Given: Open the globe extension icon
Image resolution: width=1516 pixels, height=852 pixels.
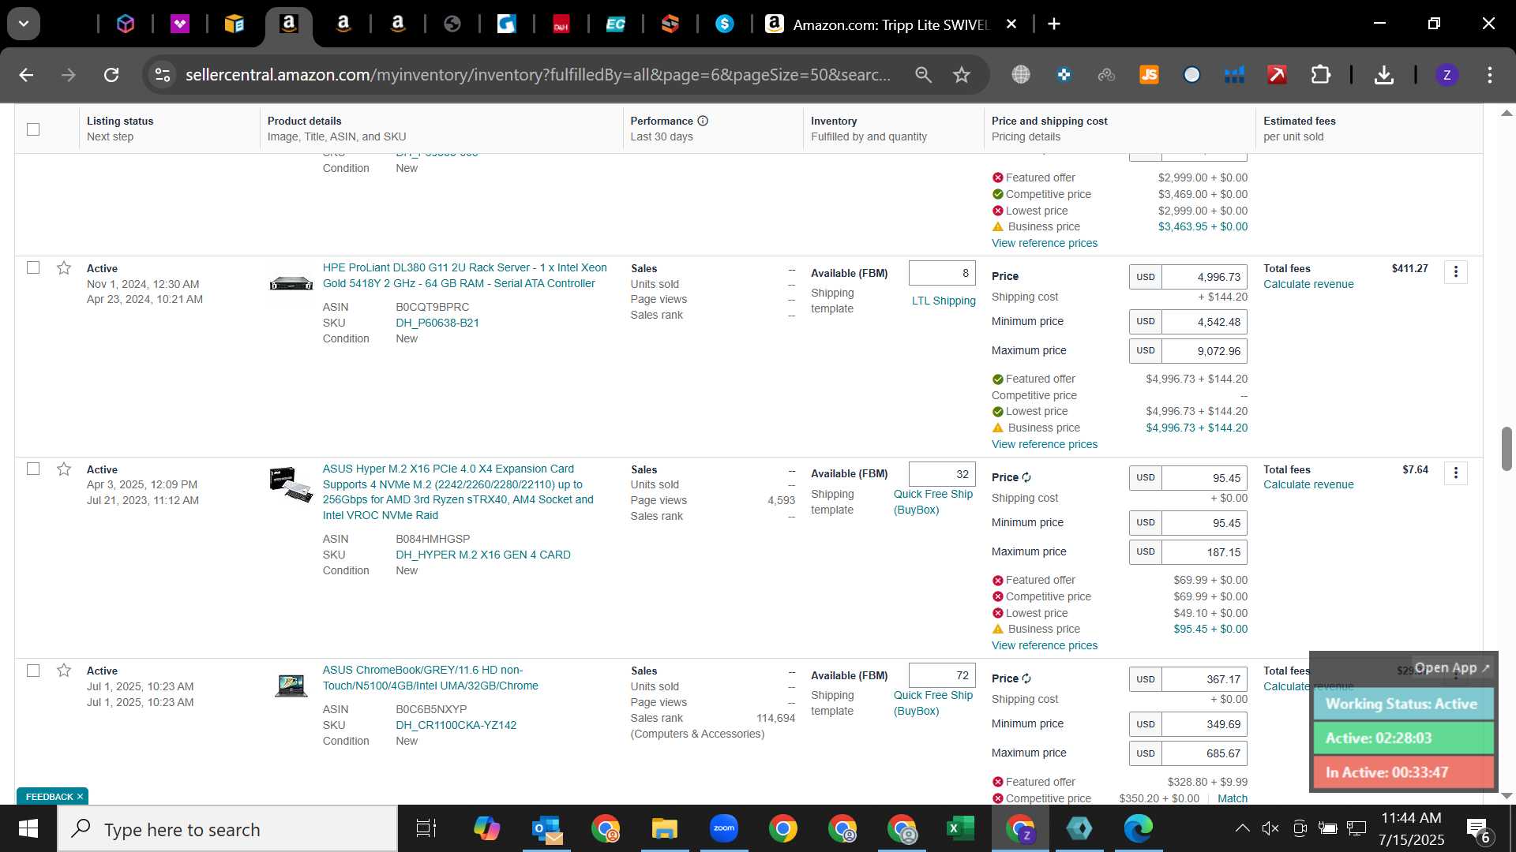Looking at the screenshot, I should coord(1021,75).
